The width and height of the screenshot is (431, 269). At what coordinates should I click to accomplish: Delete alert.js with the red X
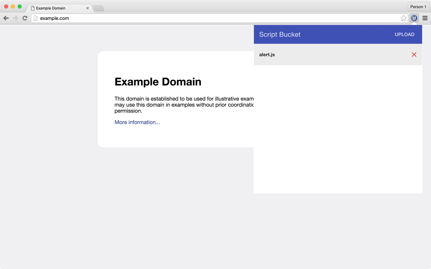coord(414,54)
